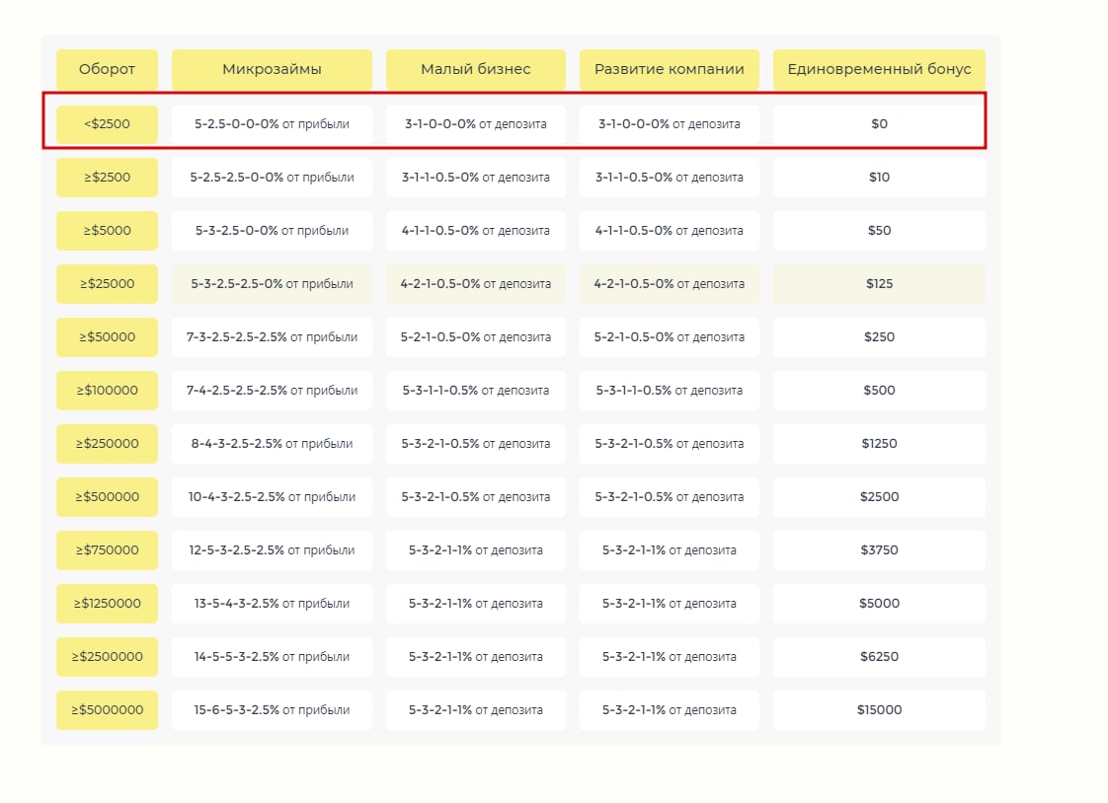Click the 7-4-2.5-2.5-2.5% от прибыли cell
This screenshot has height=803, width=1108.
pos(272,391)
